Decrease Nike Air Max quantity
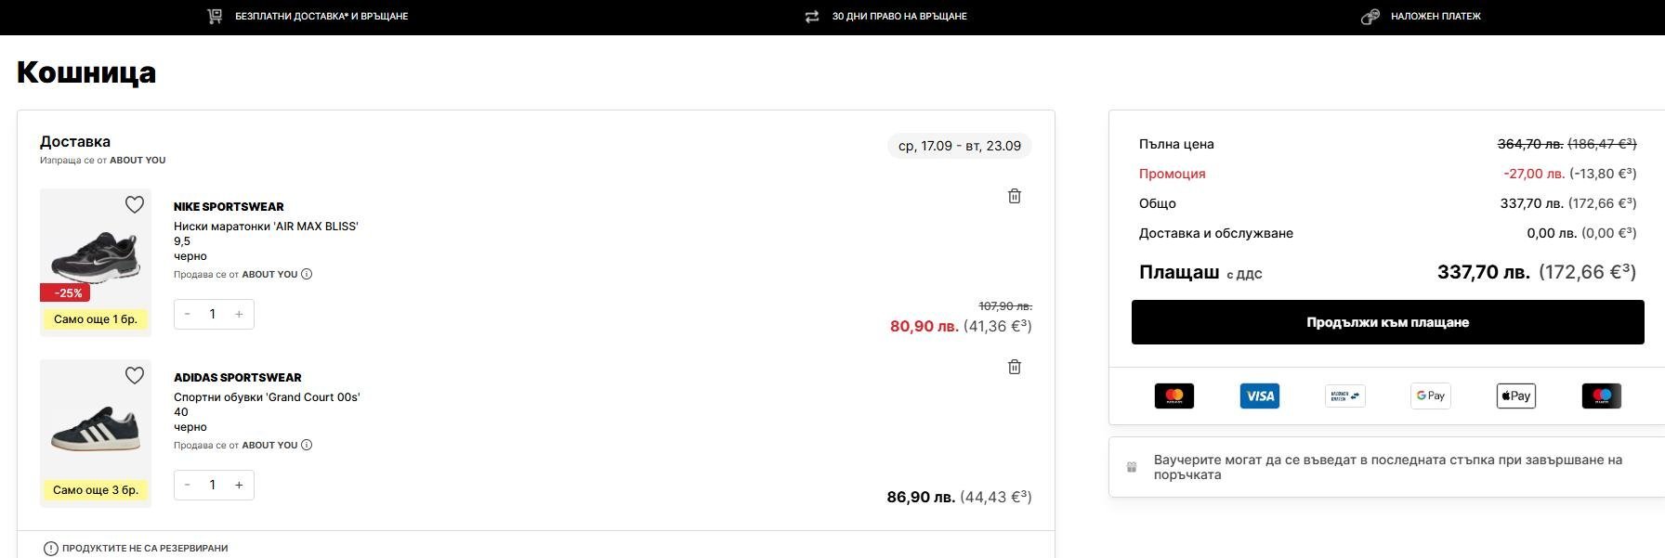The width and height of the screenshot is (1665, 558). (x=188, y=314)
